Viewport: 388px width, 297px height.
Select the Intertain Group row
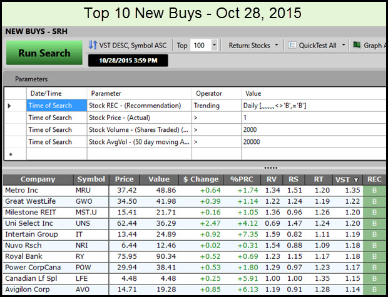[x=194, y=234]
